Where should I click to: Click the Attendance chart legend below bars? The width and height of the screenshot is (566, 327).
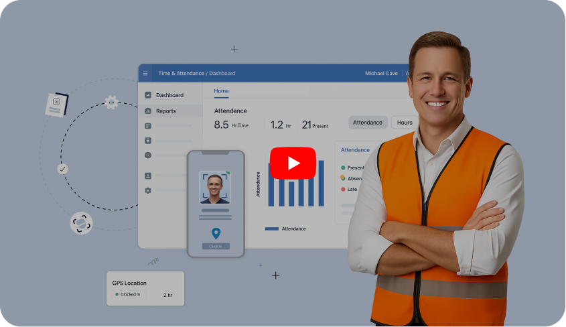tap(285, 228)
